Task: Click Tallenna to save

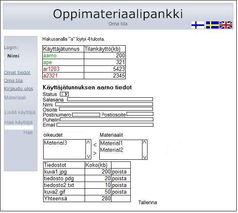Action: pos(147,203)
